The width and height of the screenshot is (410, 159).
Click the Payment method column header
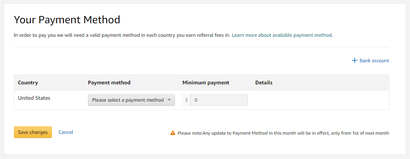[109, 82]
